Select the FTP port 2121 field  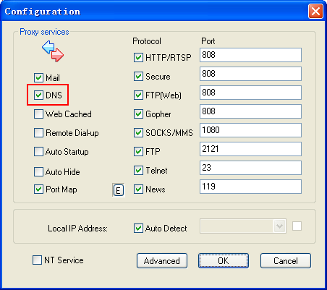point(250,149)
